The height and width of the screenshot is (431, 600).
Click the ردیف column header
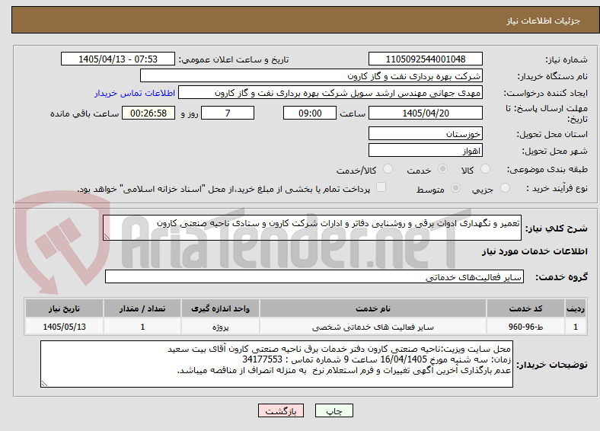click(576, 308)
